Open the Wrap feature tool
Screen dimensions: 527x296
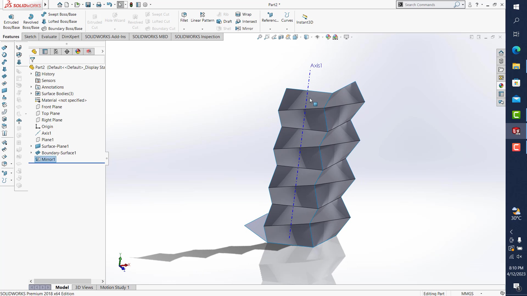point(243,14)
